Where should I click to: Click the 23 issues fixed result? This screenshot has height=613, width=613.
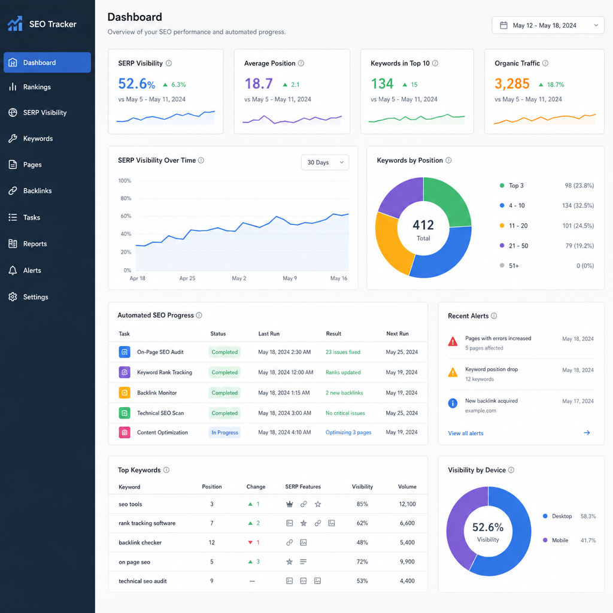tap(343, 352)
